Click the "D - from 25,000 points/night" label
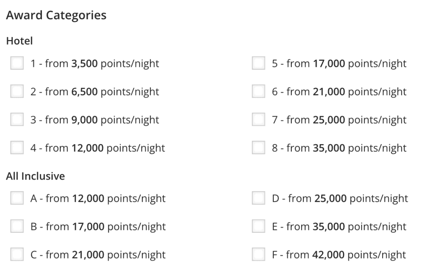The image size is (423, 275). coord(340,198)
